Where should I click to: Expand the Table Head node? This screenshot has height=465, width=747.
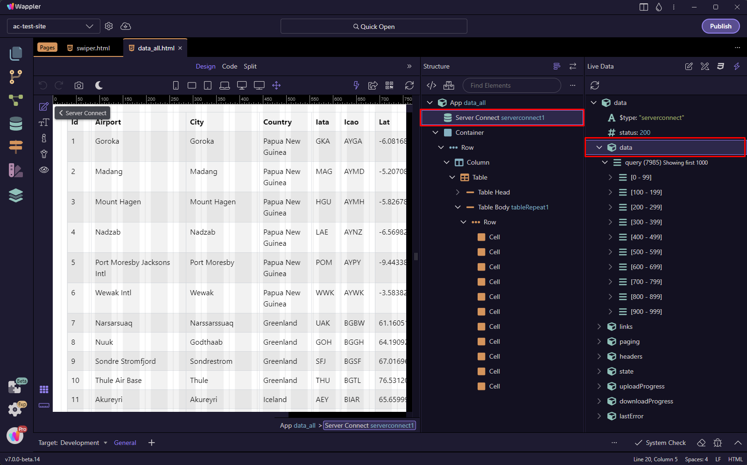(x=458, y=192)
